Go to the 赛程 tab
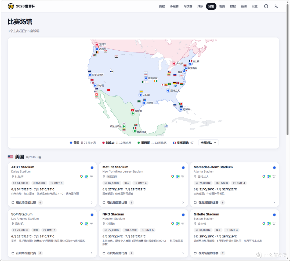Screen dimensions: 290x261 (x=162, y=6)
